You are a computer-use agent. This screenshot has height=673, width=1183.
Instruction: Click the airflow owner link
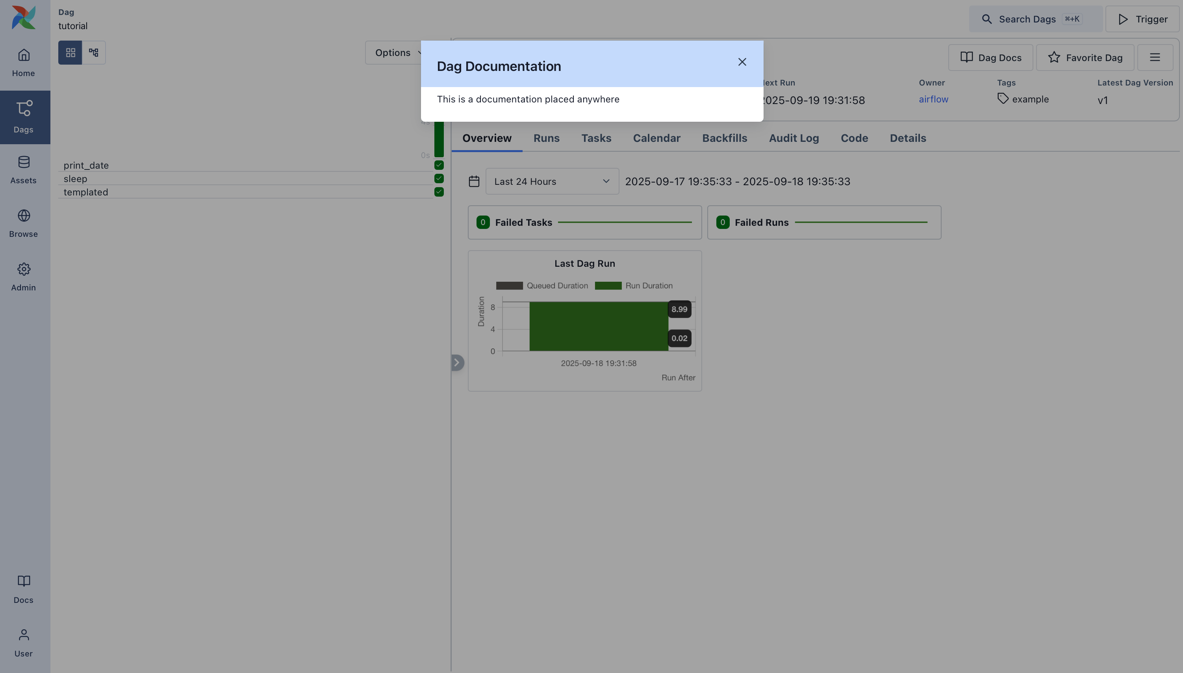coord(933,99)
